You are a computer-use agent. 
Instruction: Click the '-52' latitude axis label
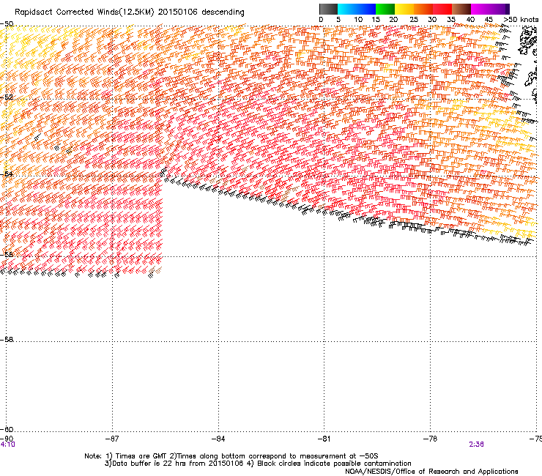pos(7,97)
